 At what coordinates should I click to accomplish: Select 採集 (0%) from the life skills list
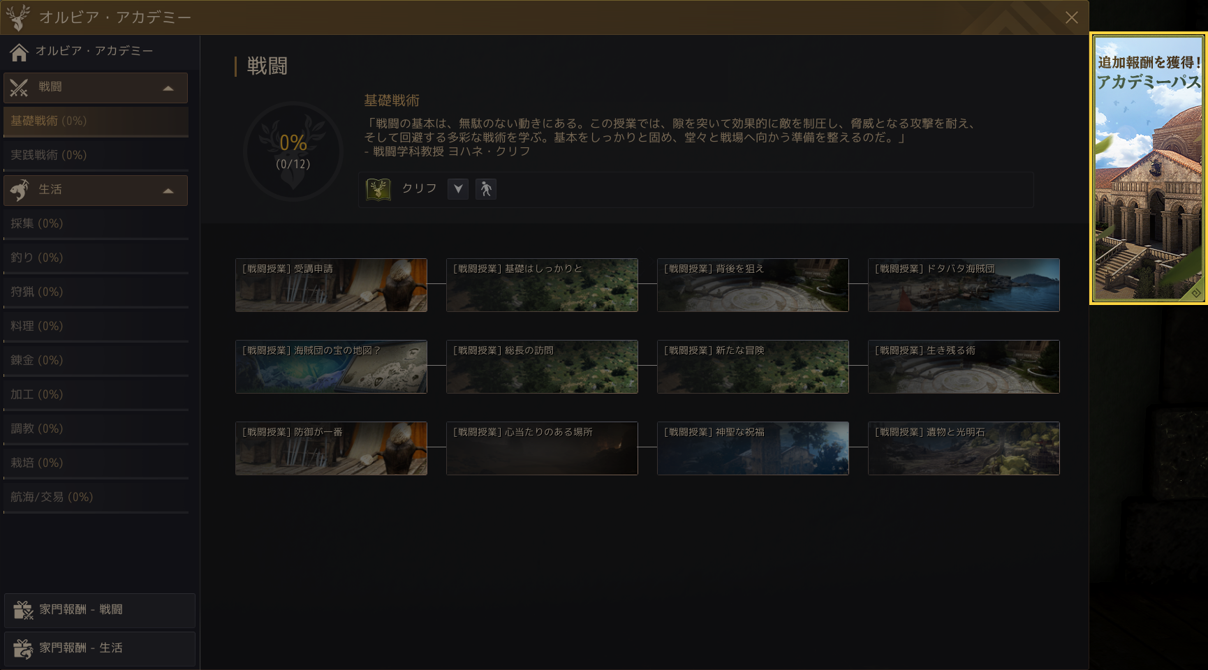tap(37, 223)
